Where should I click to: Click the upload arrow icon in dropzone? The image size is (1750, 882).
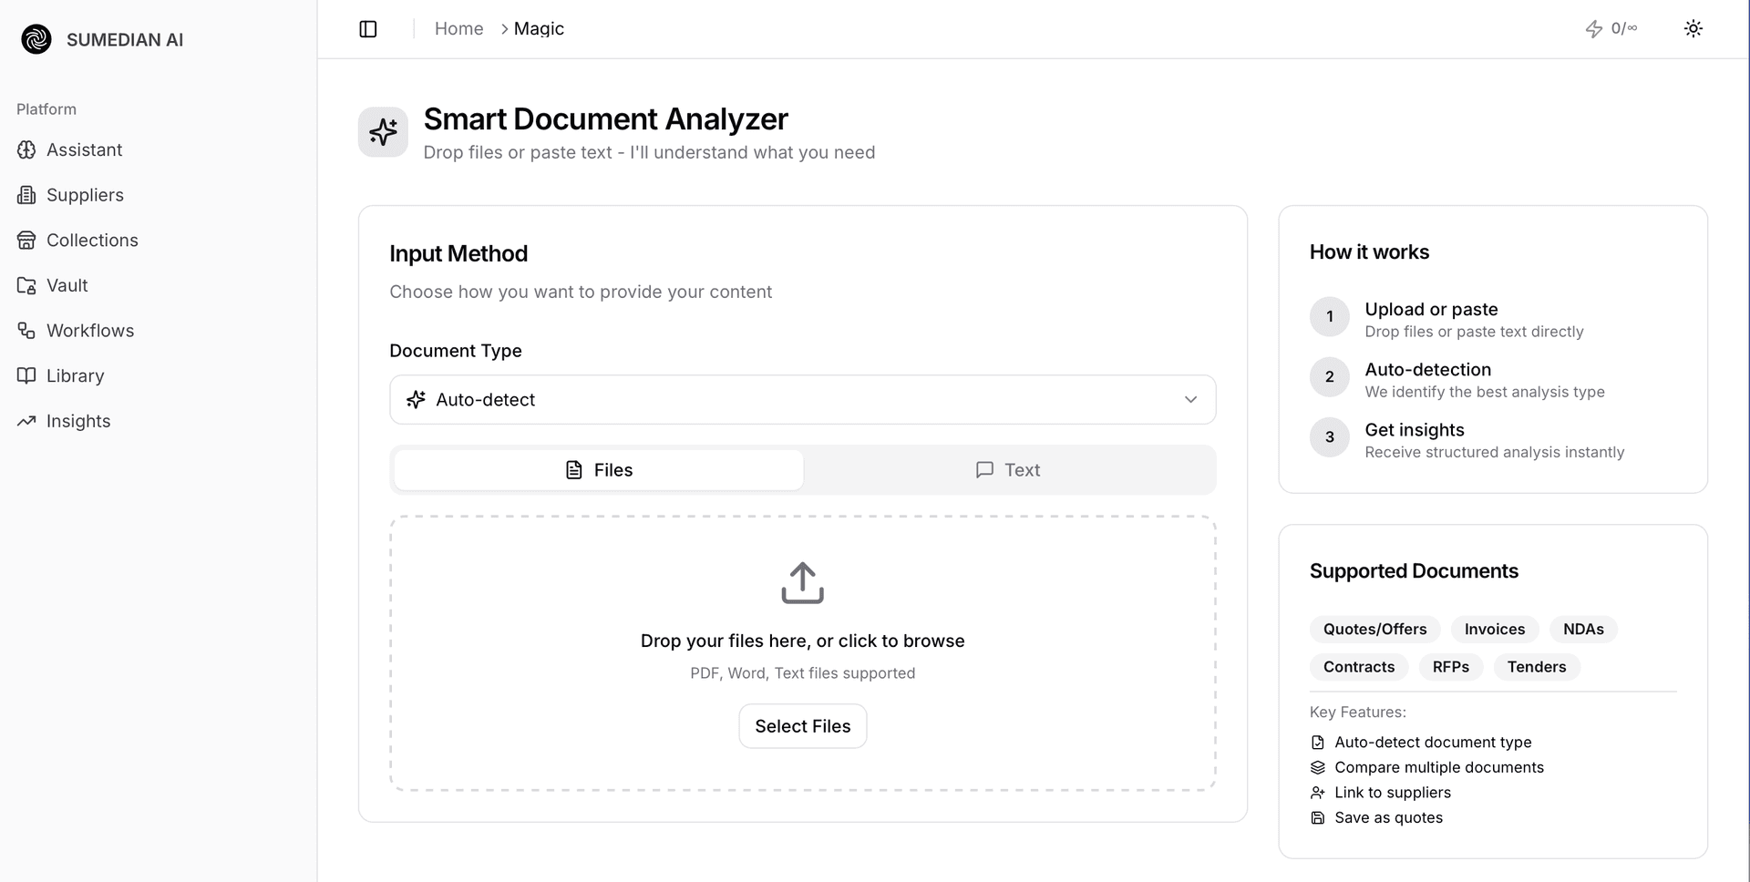pyautogui.click(x=802, y=583)
